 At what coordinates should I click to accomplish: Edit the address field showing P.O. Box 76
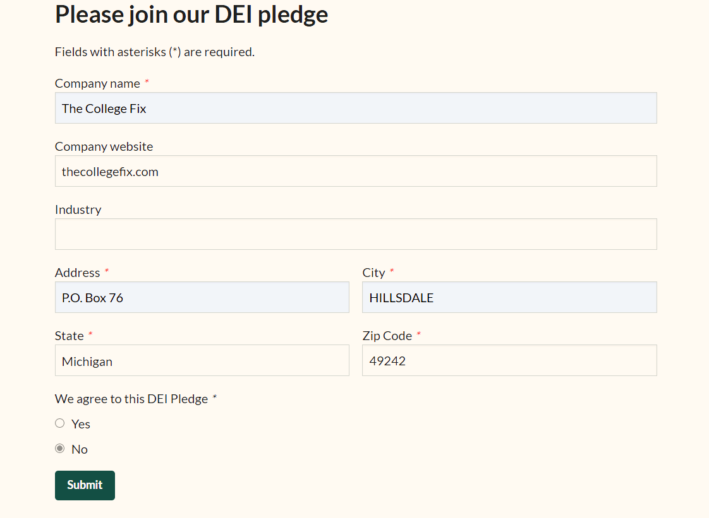[x=202, y=297]
